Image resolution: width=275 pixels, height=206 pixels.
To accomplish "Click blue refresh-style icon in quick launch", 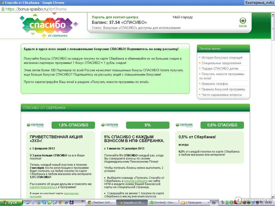I will [x=55, y=203].
